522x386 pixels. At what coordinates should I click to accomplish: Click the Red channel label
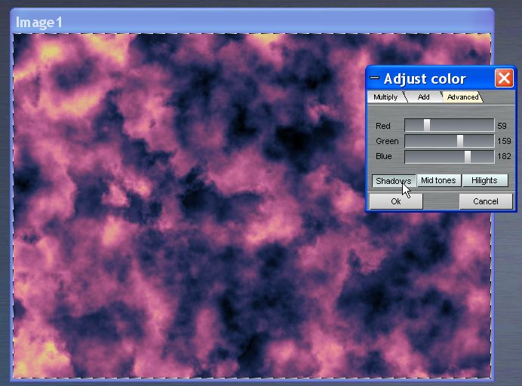tap(383, 126)
